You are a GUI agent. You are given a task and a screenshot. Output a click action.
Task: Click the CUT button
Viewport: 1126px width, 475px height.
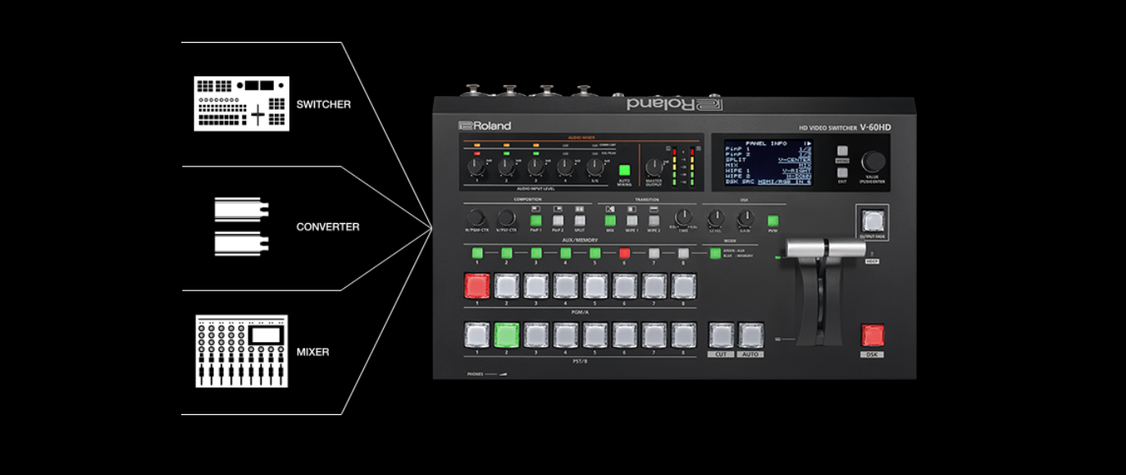721,335
